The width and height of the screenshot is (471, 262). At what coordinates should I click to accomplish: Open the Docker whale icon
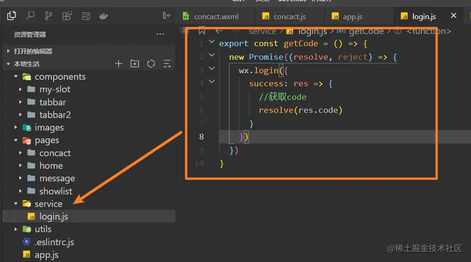pyautogui.click(x=104, y=16)
